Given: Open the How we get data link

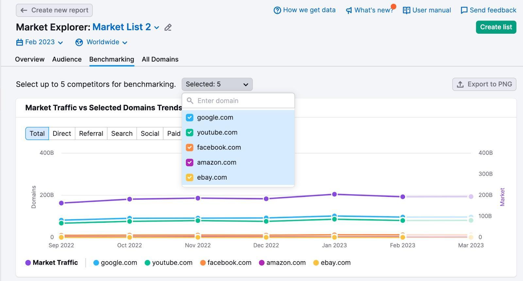Looking at the screenshot, I should click(x=305, y=10).
